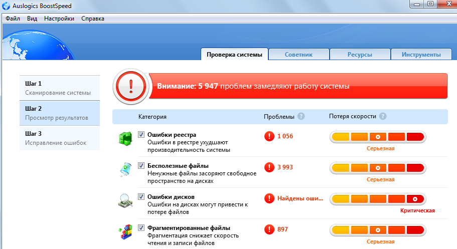Image resolution: width=457 pixels, height=249 pixels.
Task: Click red alert icon beside 1 056
Action: click(269, 136)
